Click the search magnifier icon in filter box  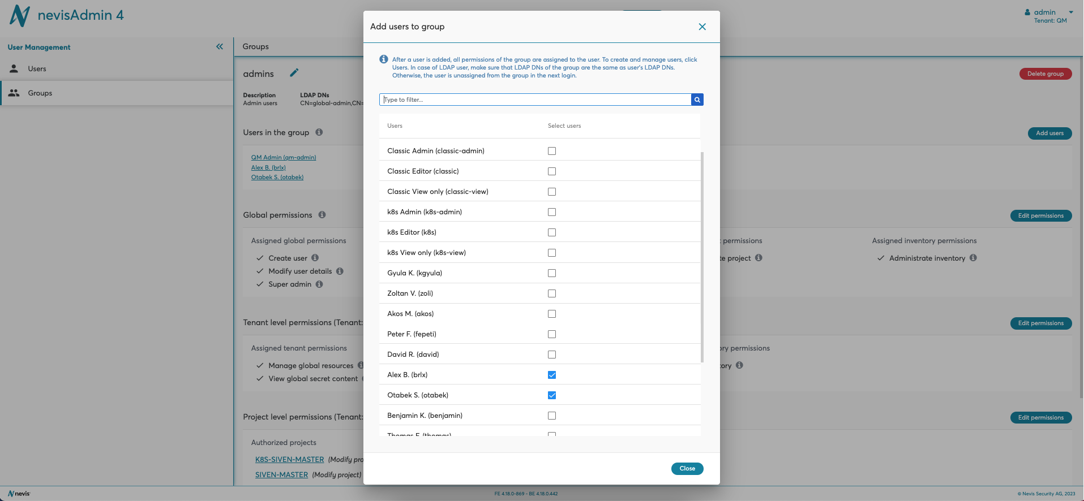click(x=697, y=100)
